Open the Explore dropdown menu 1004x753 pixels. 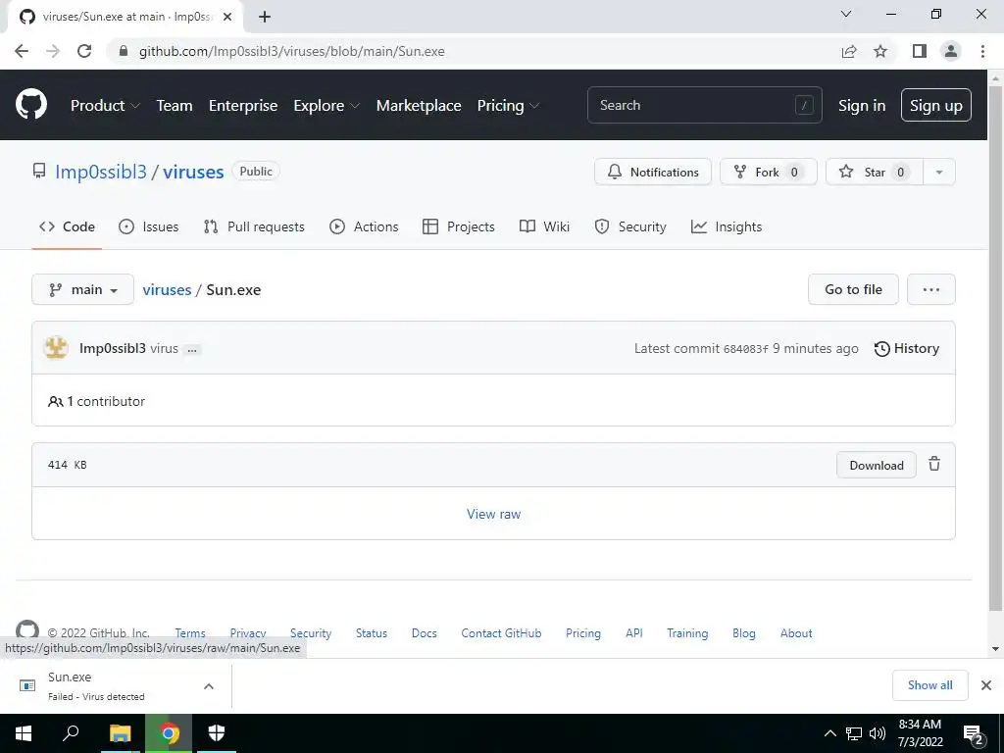(326, 106)
